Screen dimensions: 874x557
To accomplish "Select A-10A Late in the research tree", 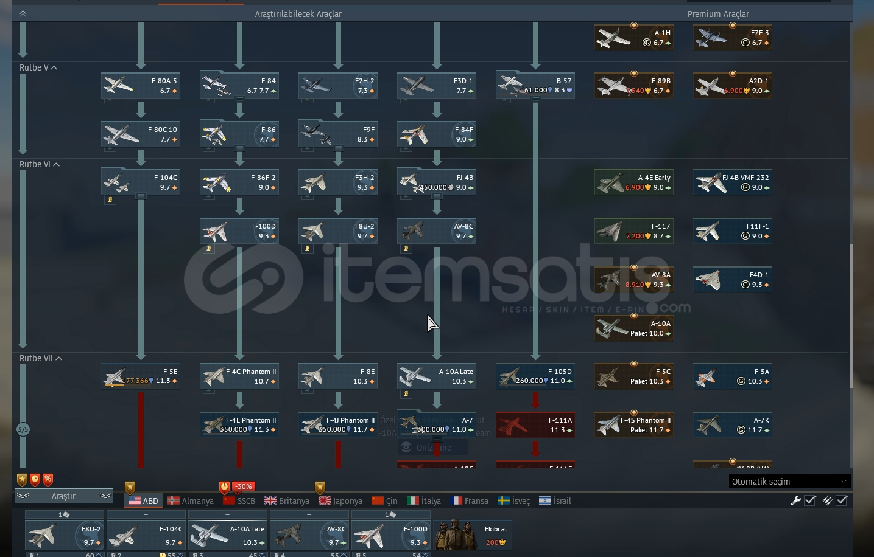I will pos(437,376).
